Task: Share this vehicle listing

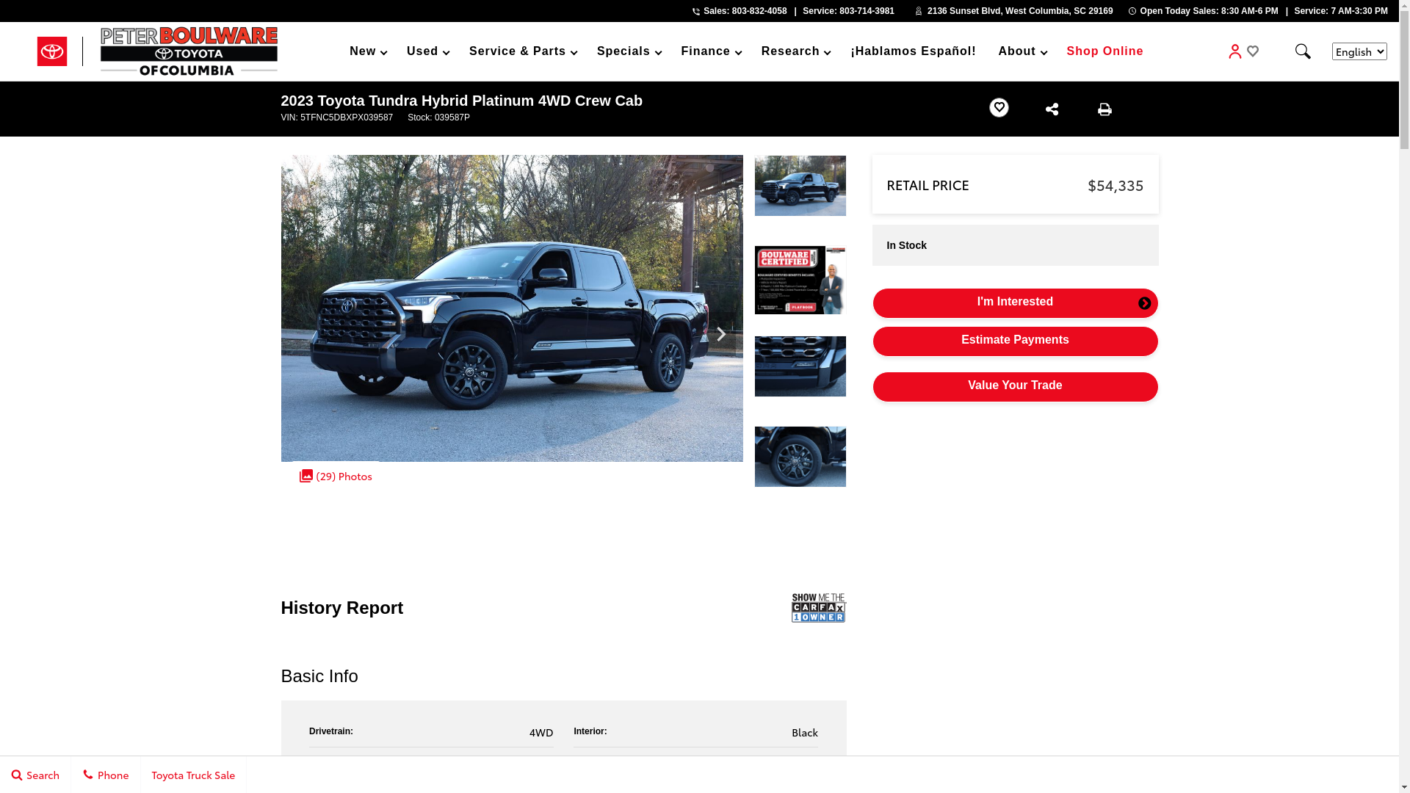Action: (1052, 109)
